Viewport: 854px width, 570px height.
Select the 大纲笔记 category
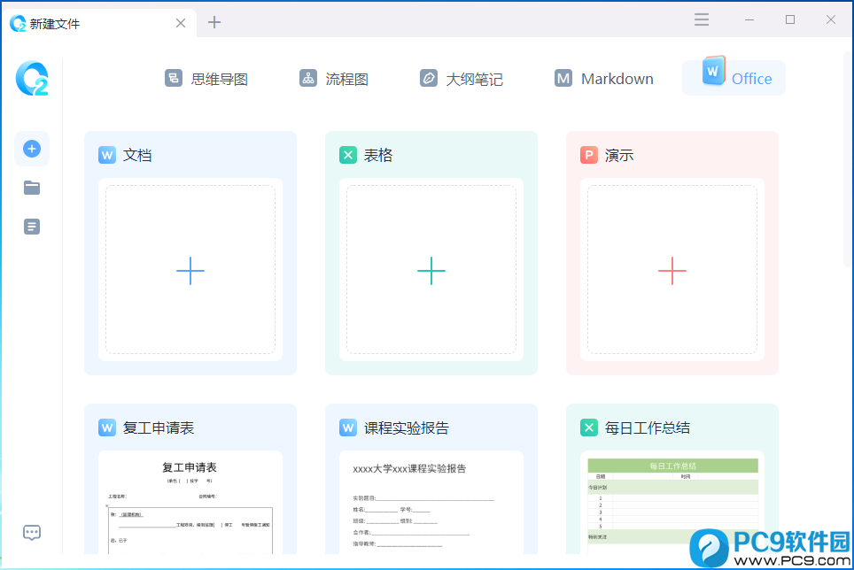coord(461,79)
